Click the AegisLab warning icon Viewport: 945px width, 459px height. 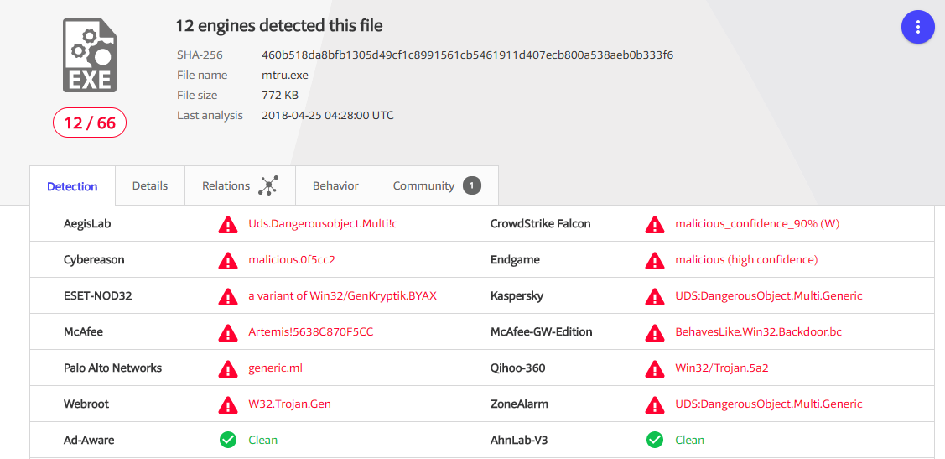click(x=228, y=224)
